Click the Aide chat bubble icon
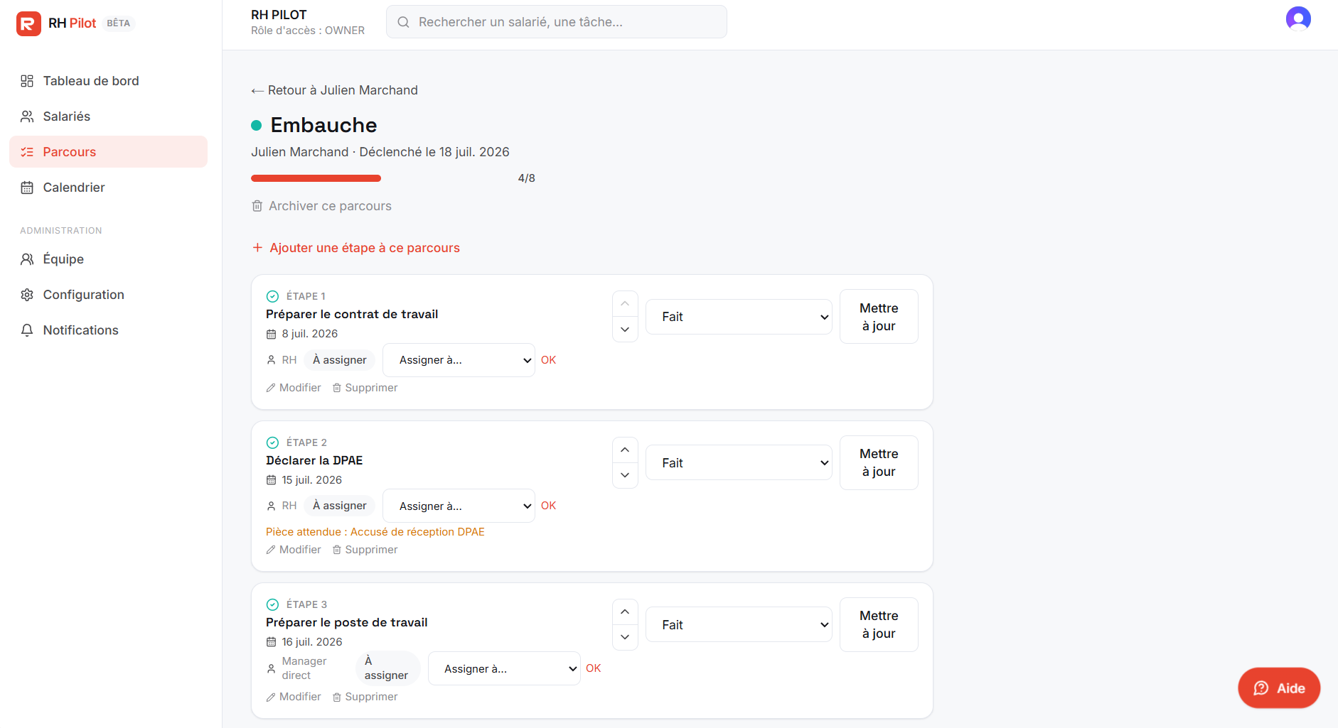This screenshot has width=1338, height=728. click(1261, 688)
